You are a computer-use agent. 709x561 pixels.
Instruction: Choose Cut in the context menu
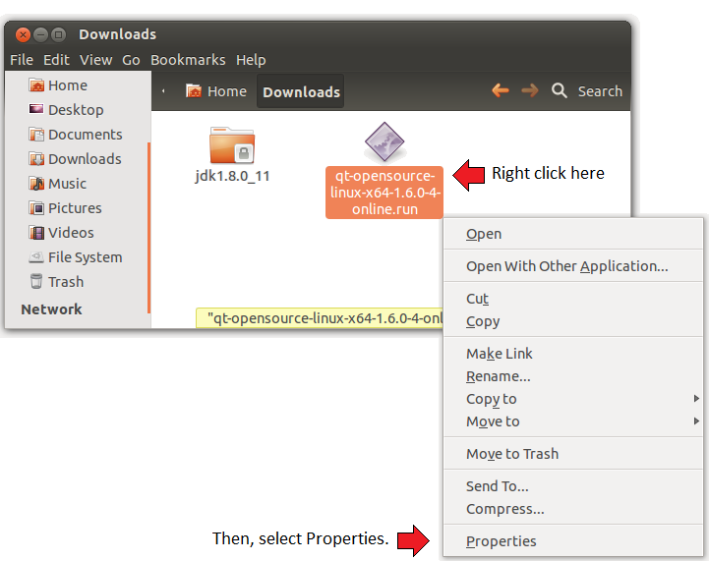[573, 299]
